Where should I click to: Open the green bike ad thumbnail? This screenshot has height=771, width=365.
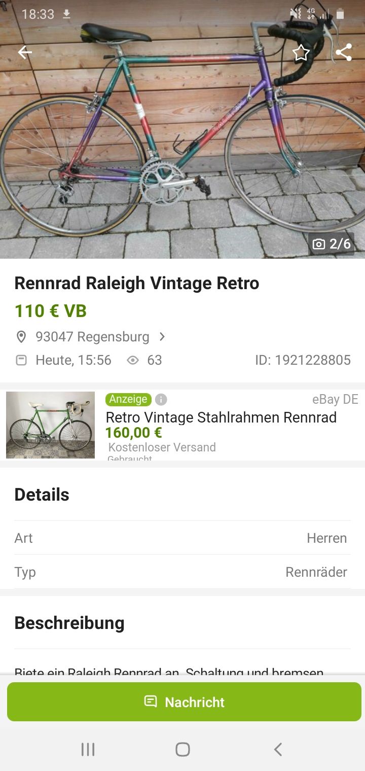[50, 425]
